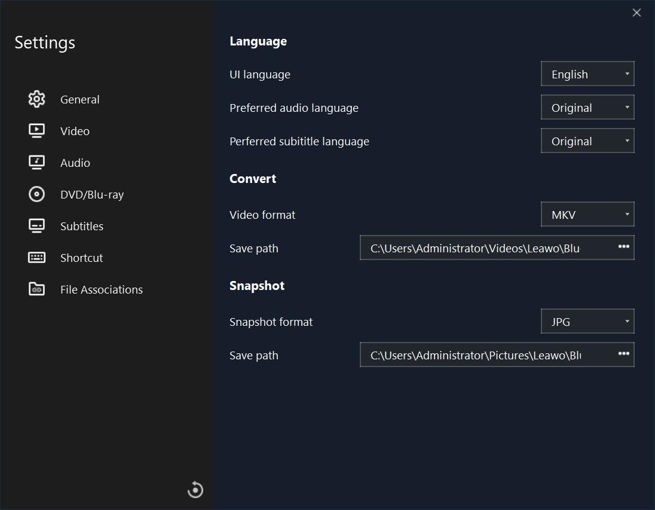Reset settings with the restore defaults icon

[x=195, y=490]
